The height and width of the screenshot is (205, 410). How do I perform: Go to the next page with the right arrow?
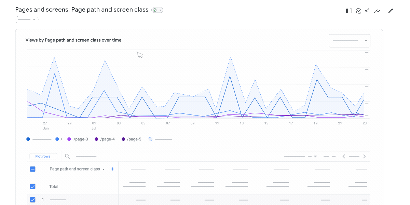(x=365, y=156)
